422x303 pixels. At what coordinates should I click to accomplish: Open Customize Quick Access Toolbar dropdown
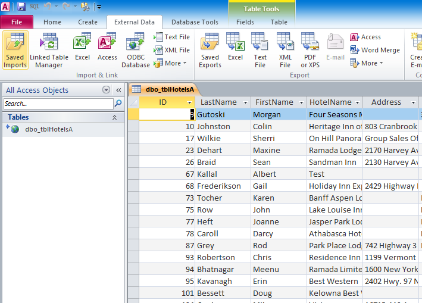click(x=99, y=7)
